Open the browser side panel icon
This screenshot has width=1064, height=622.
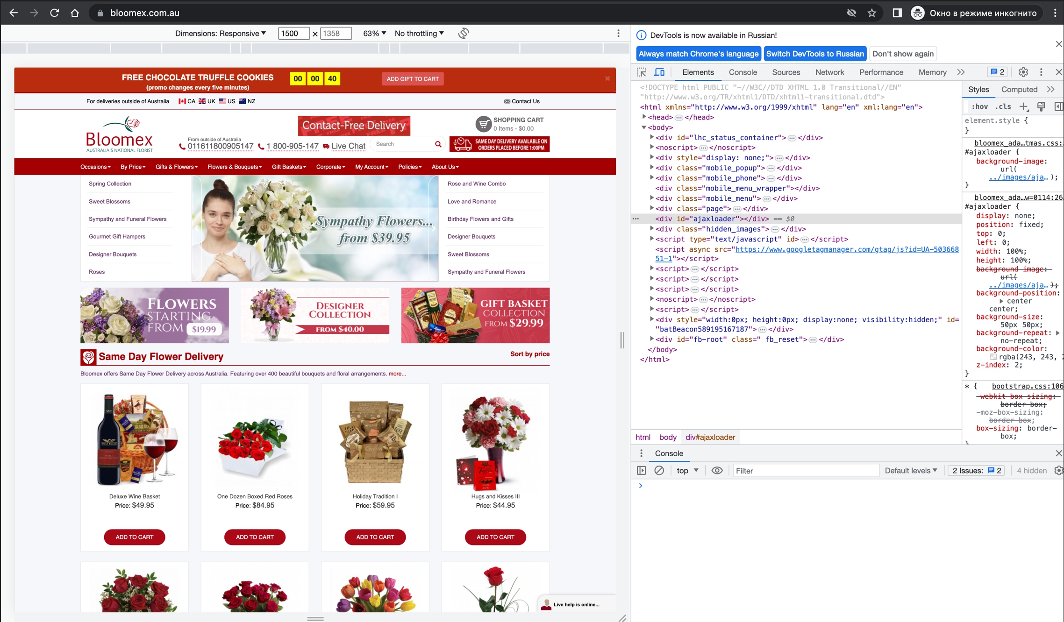pos(897,13)
